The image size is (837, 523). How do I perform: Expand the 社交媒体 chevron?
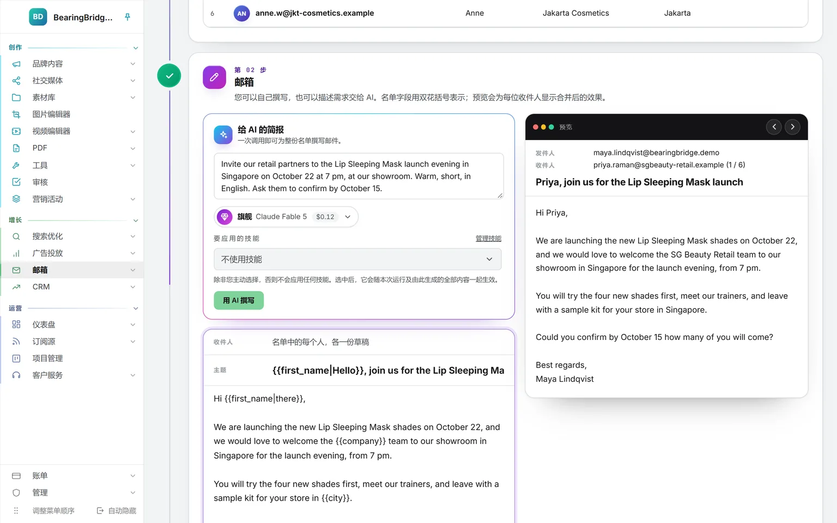tap(133, 81)
